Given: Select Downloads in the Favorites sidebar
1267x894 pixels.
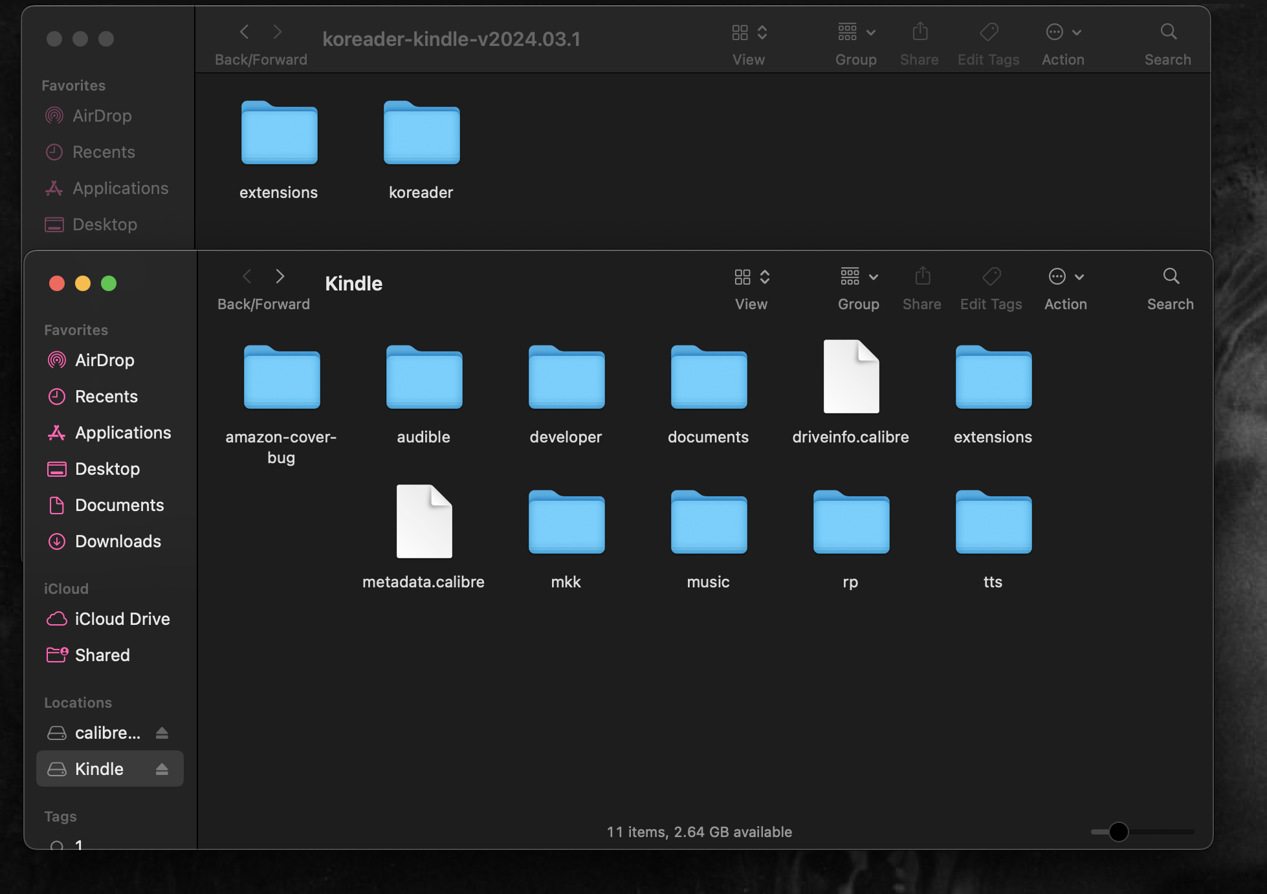Looking at the screenshot, I should click(118, 541).
